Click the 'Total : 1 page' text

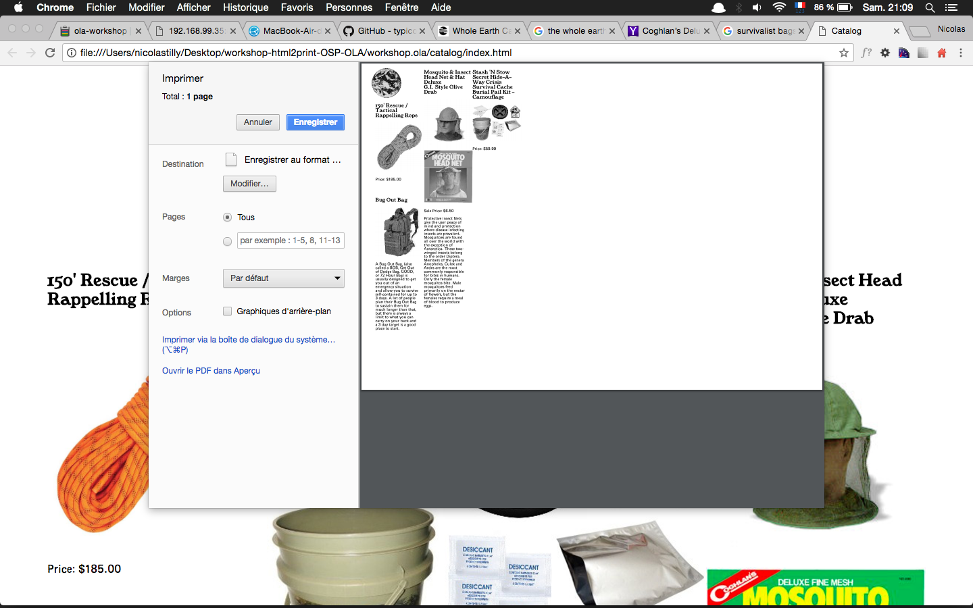pos(187,97)
